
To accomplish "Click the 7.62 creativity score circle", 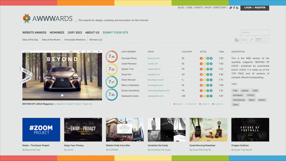I will coord(111,69).
